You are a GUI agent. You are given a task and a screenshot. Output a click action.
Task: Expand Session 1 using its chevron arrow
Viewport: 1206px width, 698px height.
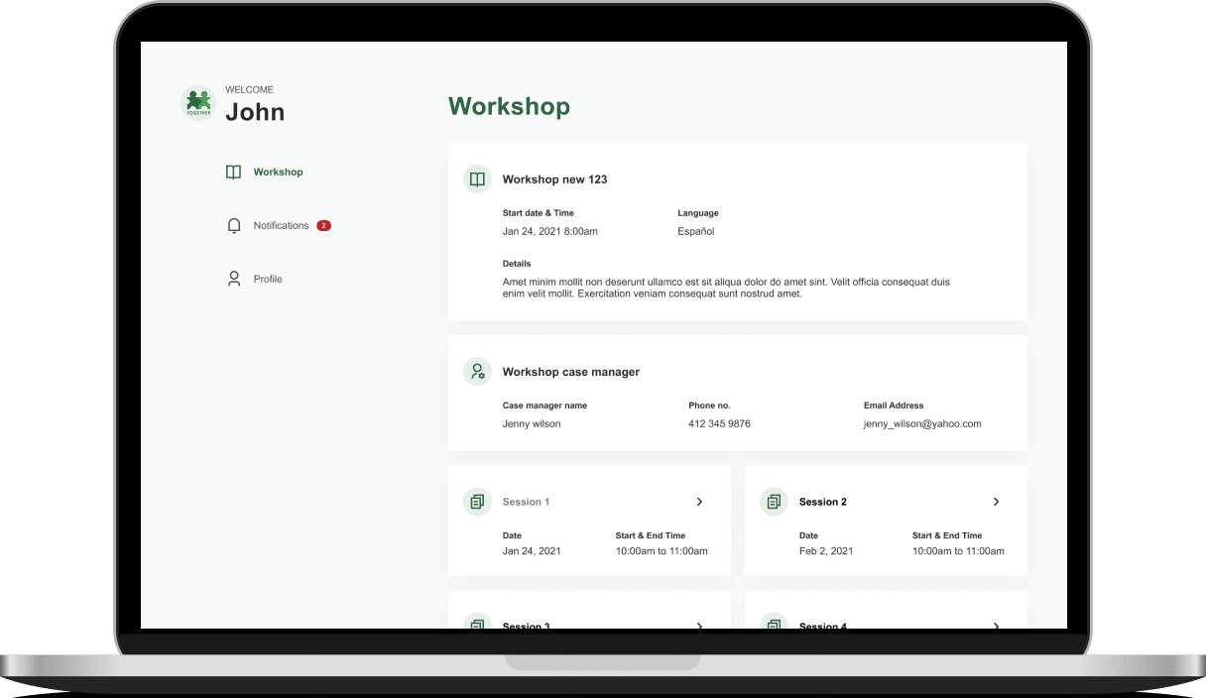click(699, 502)
